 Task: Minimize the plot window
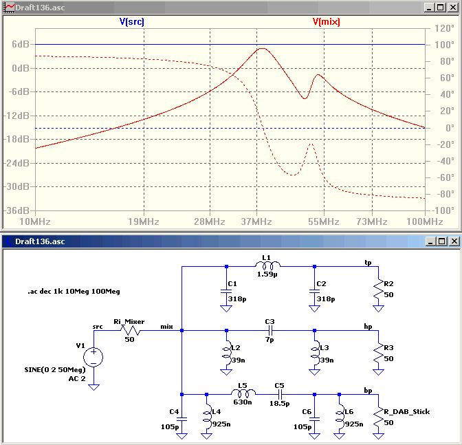429,8
